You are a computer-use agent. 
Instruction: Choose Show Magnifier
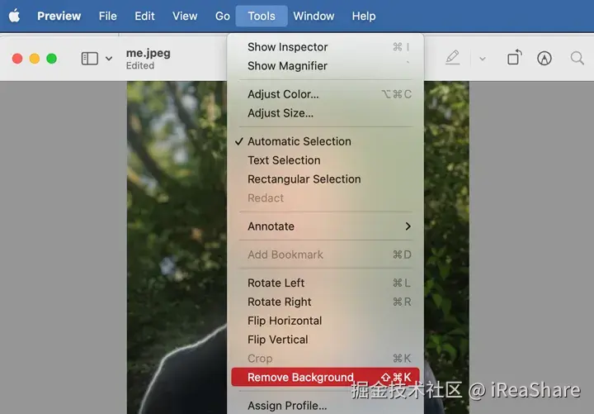(326, 66)
